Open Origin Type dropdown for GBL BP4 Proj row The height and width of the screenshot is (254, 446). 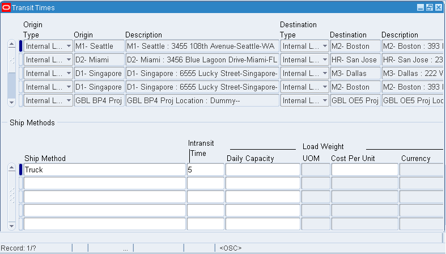pos(69,101)
